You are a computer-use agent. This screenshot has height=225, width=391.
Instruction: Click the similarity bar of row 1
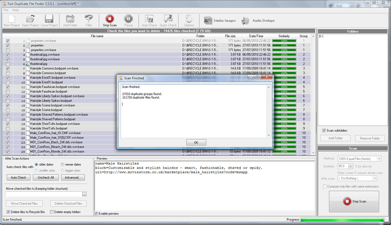[x=284, y=41]
